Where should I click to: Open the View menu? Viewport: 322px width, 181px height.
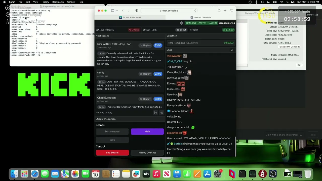[36, 2]
